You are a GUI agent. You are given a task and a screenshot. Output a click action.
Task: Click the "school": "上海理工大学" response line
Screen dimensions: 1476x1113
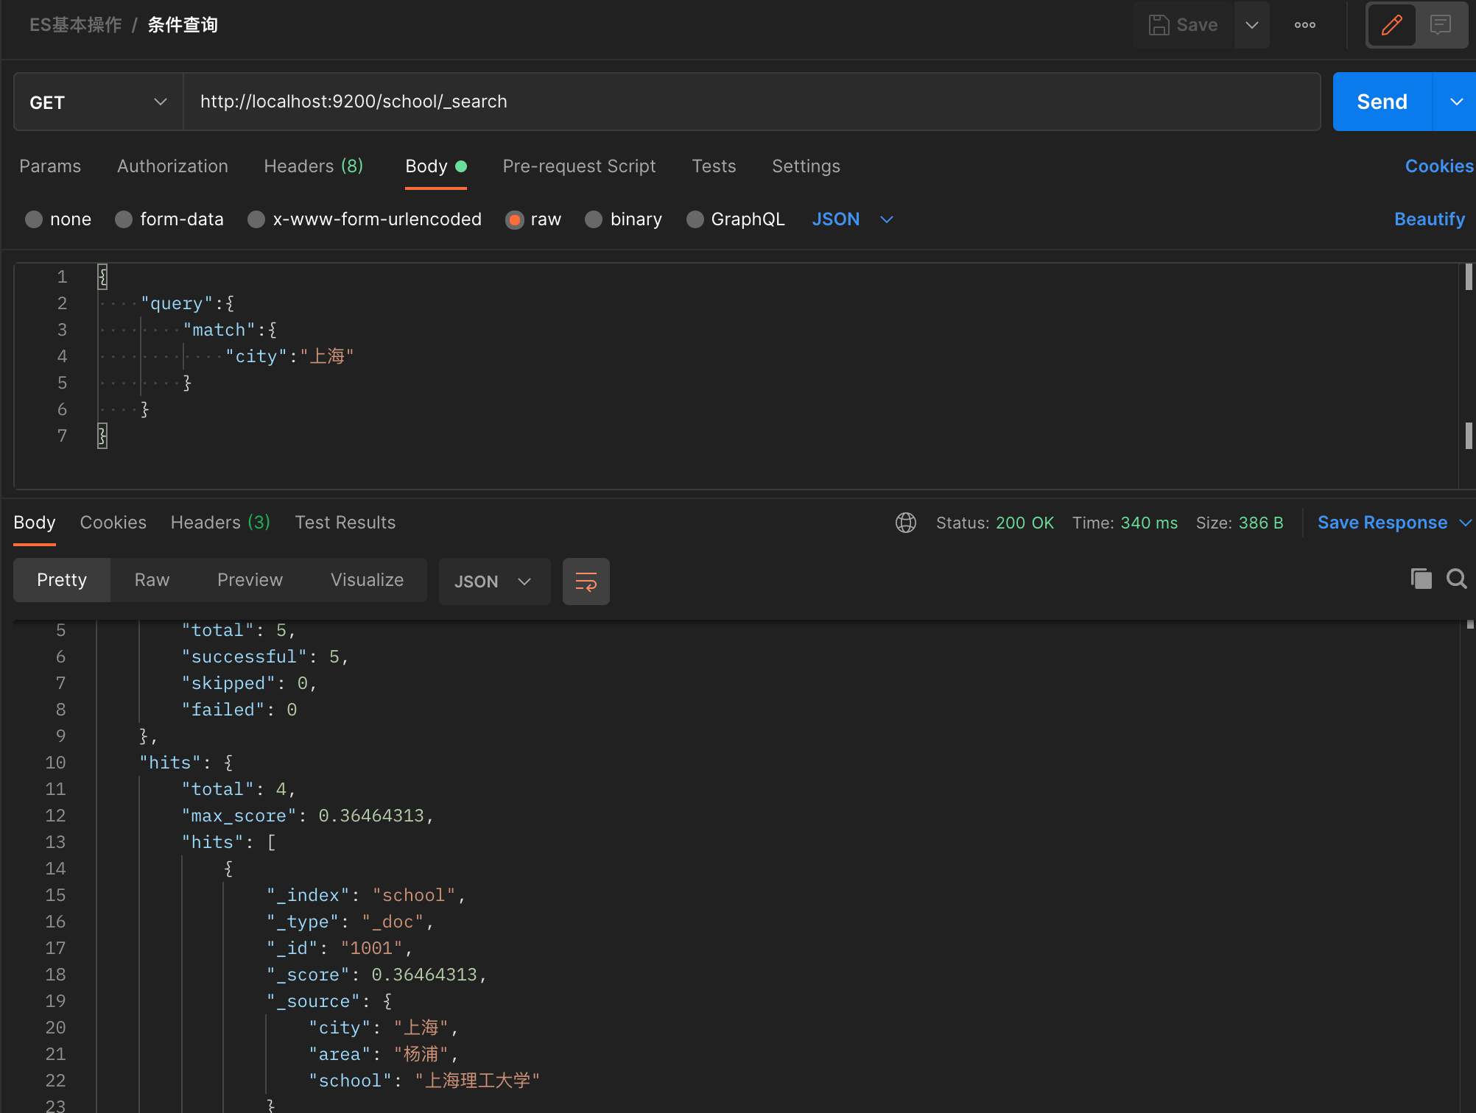[x=424, y=1081]
